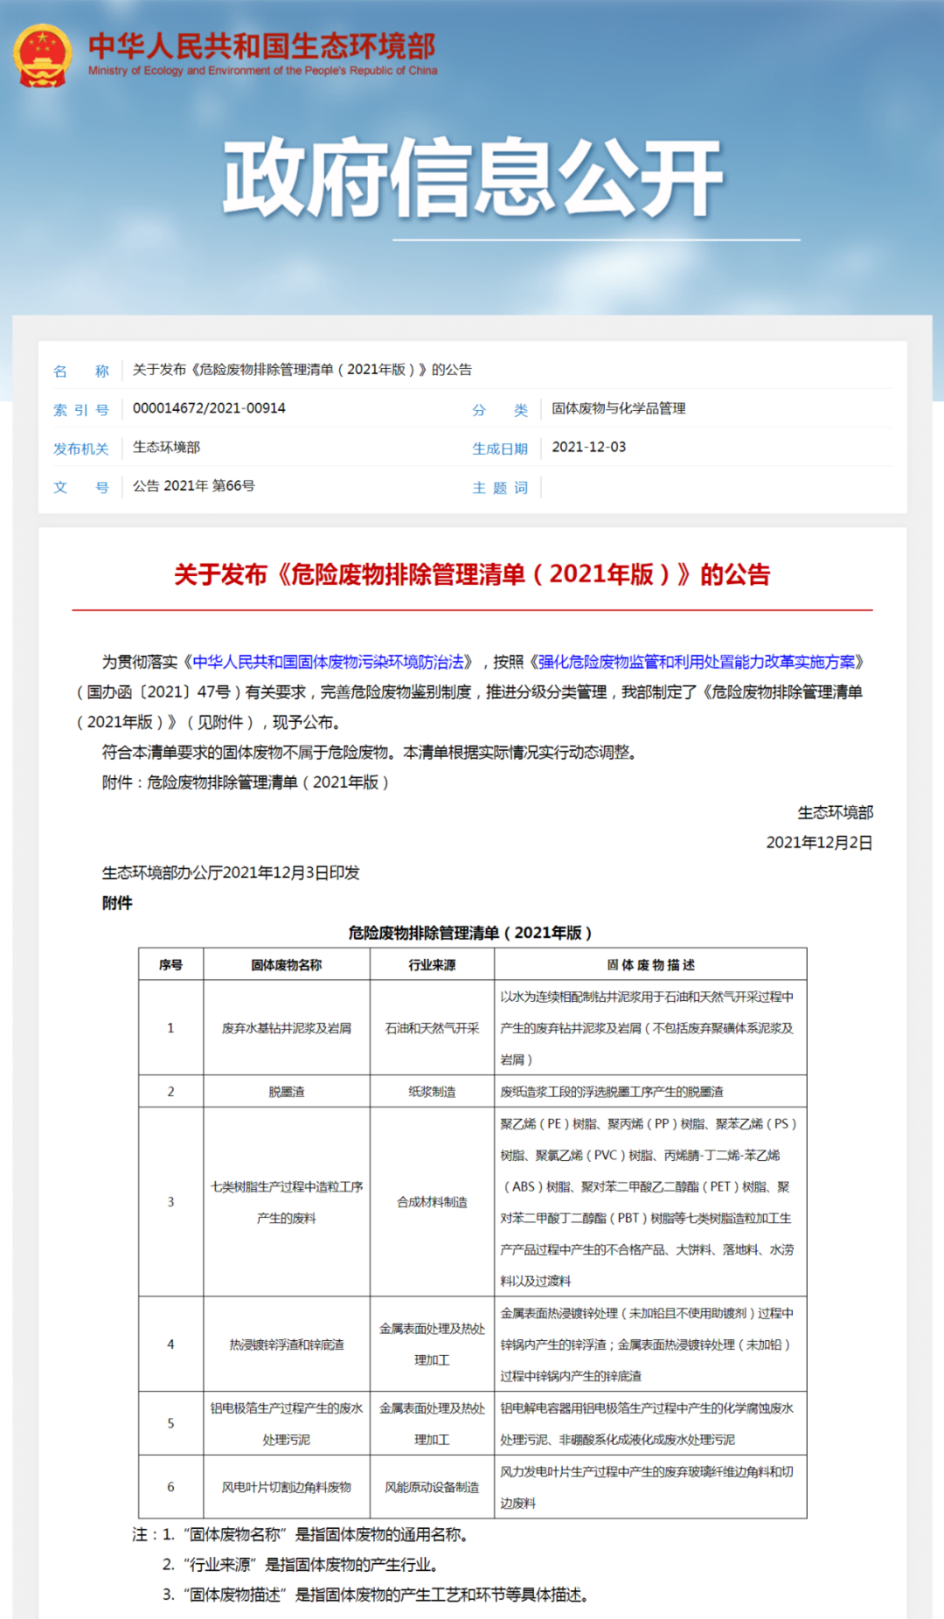The image size is (944, 1619).
Task: Select the index number 000014672/2021-00914
Action: pyautogui.click(x=209, y=408)
